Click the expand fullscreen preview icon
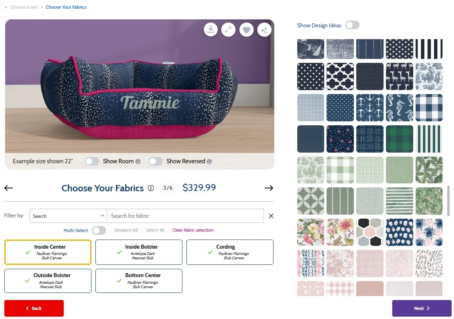This screenshot has width=454, height=319. tap(228, 29)
